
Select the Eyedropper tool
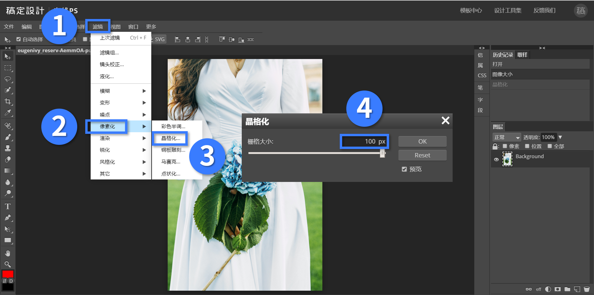click(8, 113)
